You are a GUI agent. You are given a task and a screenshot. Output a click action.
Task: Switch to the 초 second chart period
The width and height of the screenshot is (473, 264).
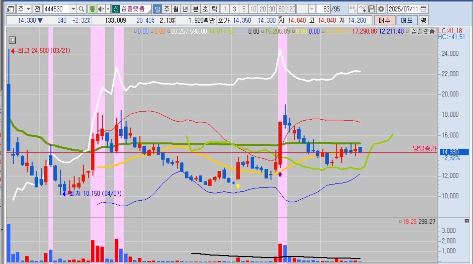[205, 9]
